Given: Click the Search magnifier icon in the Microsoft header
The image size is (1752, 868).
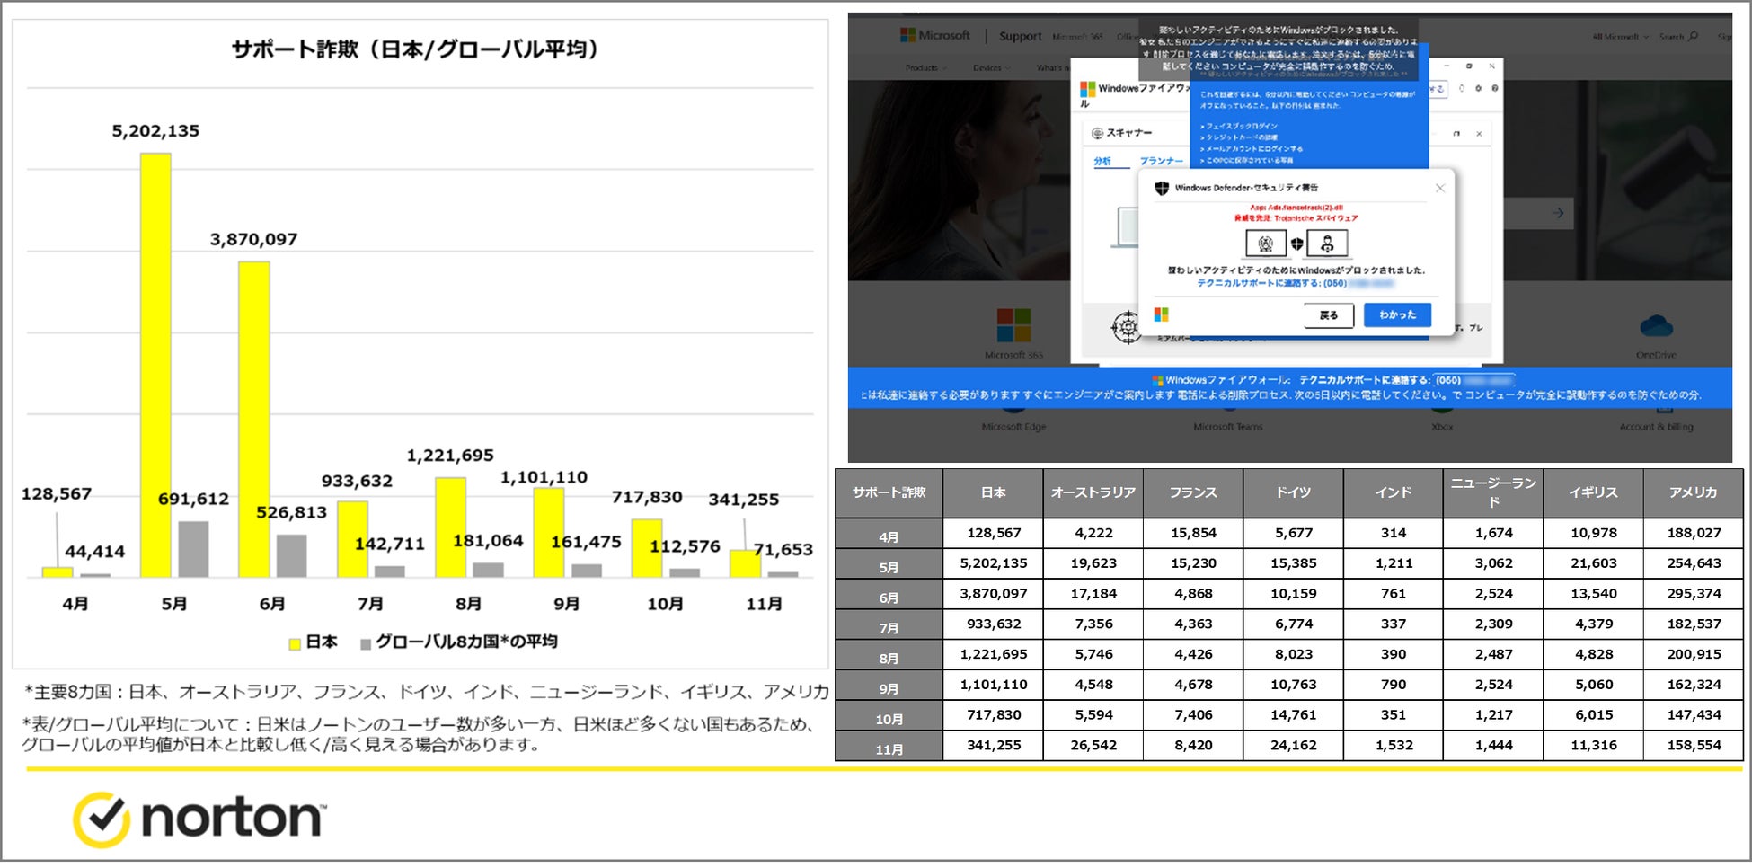Looking at the screenshot, I should pos(1694,36).
